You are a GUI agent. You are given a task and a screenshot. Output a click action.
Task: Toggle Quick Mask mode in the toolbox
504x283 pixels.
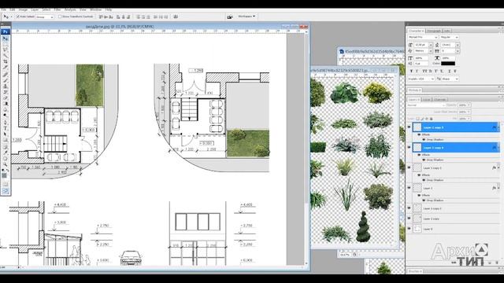6,185
